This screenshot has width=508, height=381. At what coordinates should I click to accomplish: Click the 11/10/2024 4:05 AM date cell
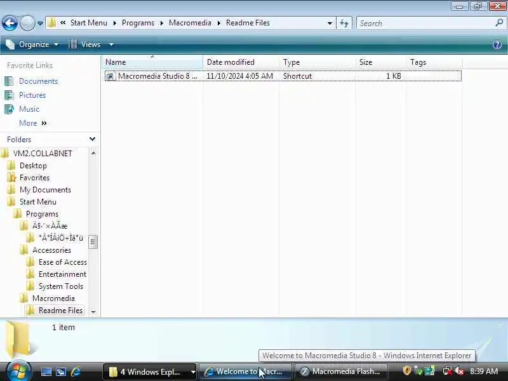click(x=240, y=76)
